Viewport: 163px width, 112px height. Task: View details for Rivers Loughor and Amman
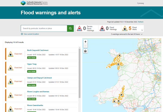pyautogui.click(x=31, y=99)
